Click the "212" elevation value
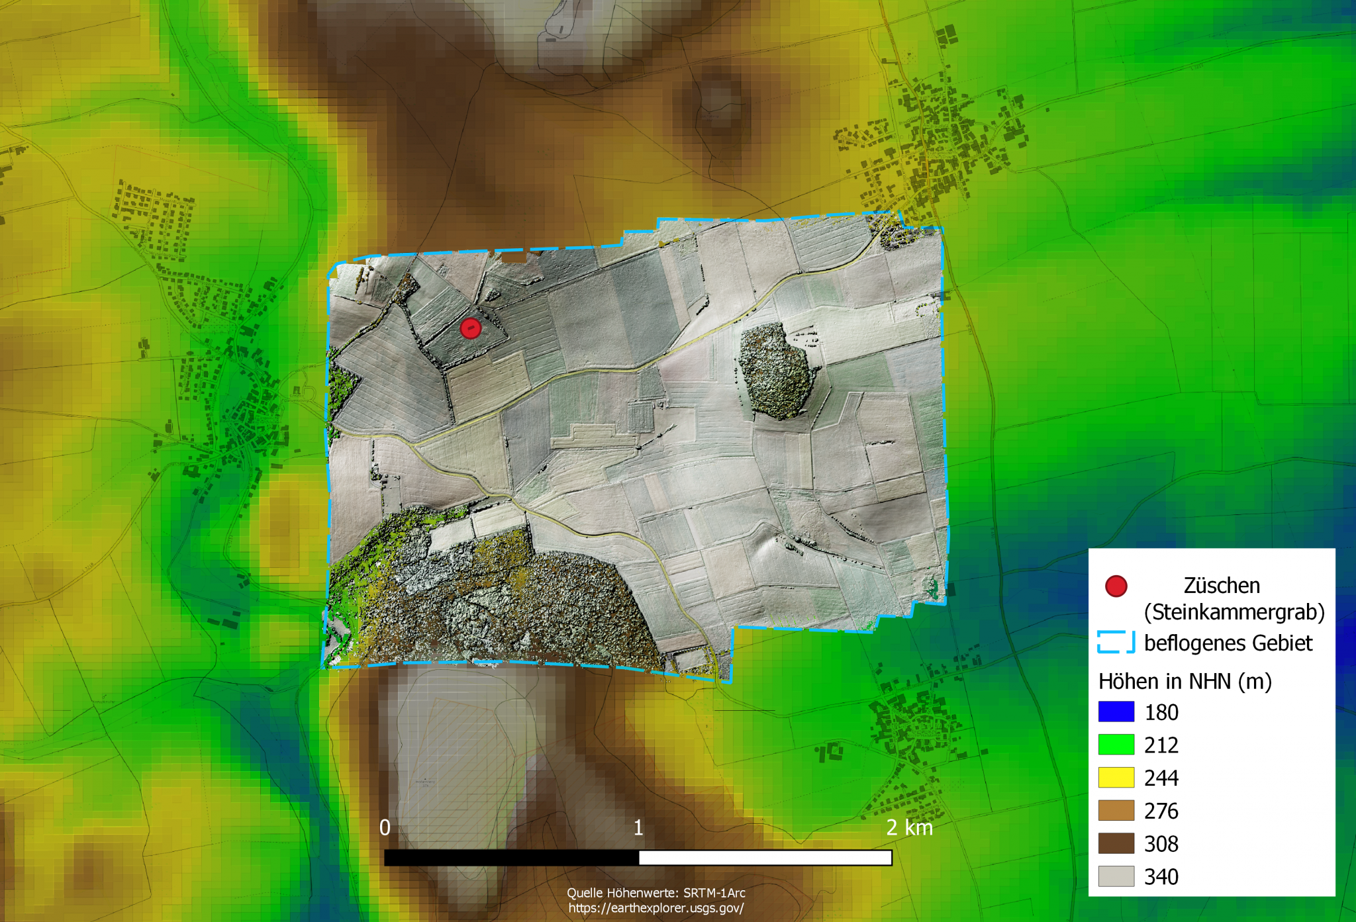 pos(1161,745)
